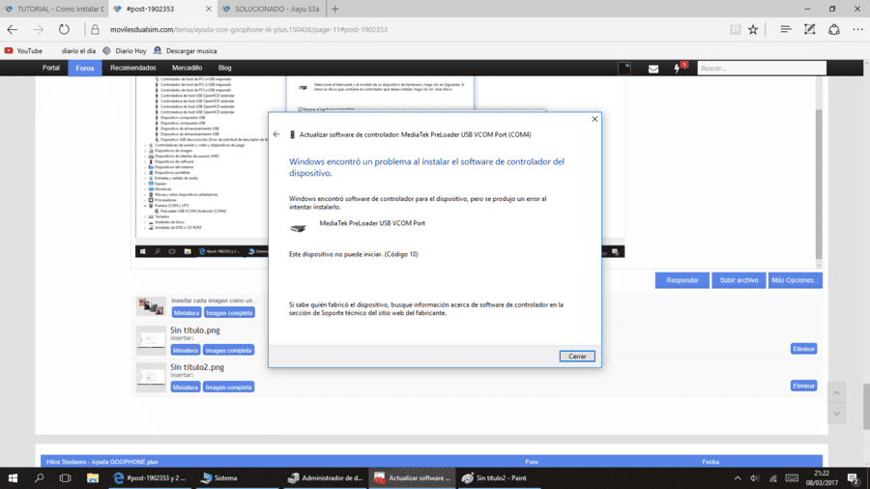
Task: Open a new browser tab
Action: coord(335,9)
